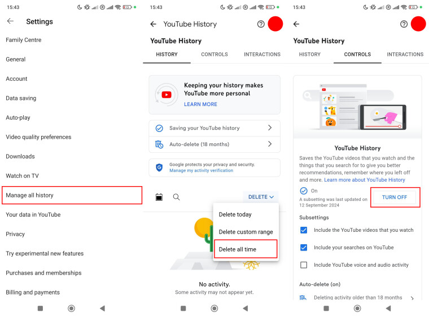Open Watch on TV entry
The height and width of the screenshot is (317, 429).
point(71,176)
